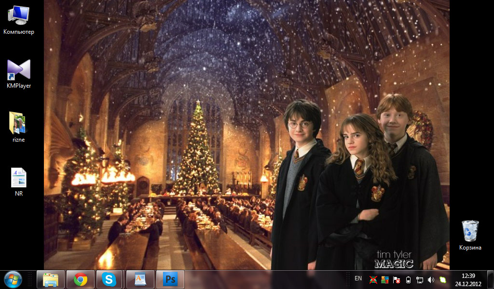
Task: Open the clock showing 12:39
Action: click(468, 279)
